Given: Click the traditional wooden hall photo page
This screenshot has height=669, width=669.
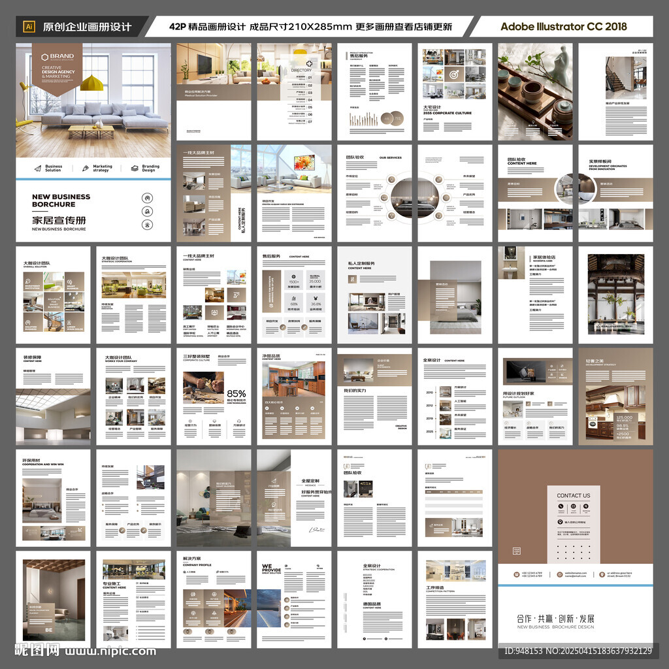Looking at the screenshot, I should pyautogui.click(x=615, y=295).
